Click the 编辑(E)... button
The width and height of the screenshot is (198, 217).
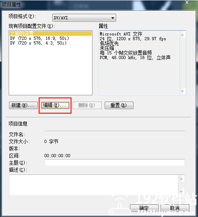point(56,105)
